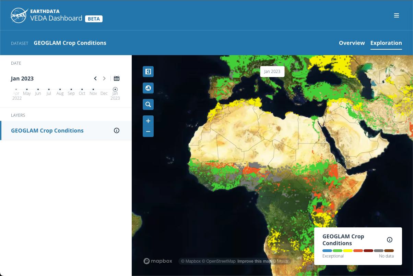Advance date using forward chevron
This screenshot has height=276, width=413.
pyautogui.click(x=104, y=78)
